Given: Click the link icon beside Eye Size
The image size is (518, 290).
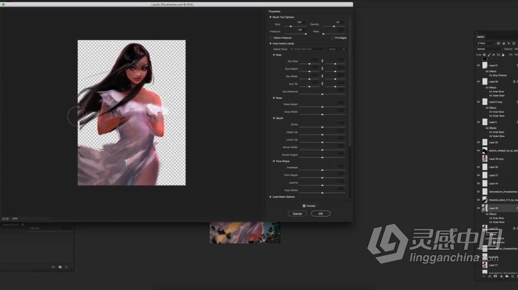Looking at the screenshot, I should point(322,61).
